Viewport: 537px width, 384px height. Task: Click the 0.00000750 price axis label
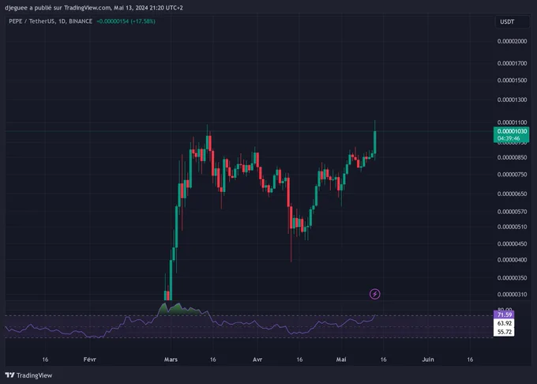tap(512, 175)
